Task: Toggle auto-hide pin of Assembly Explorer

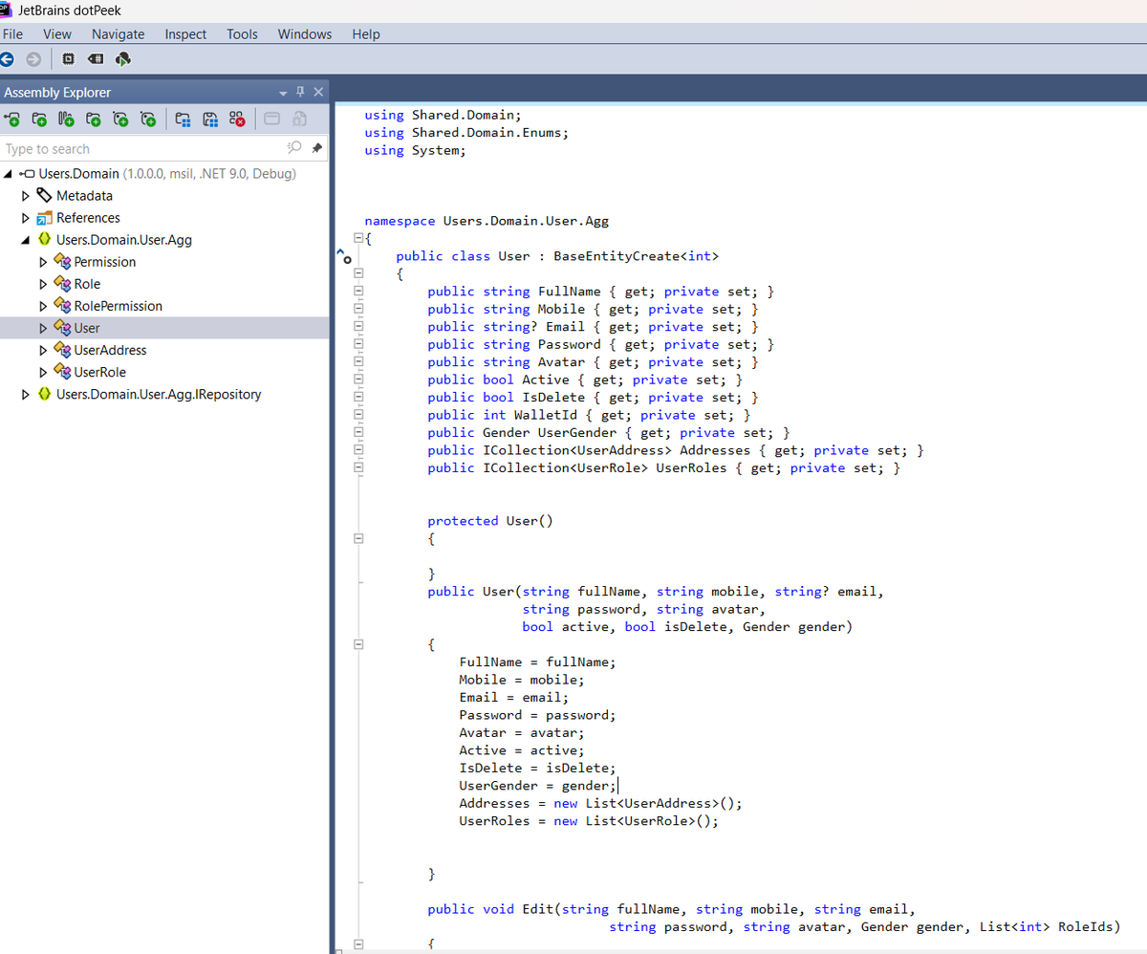Action: pos(300,92)
